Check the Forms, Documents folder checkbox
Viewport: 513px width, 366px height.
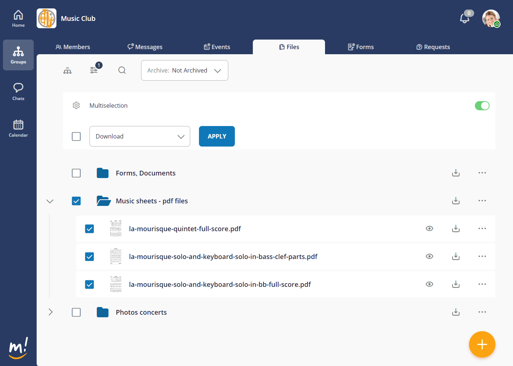pos(76,173)
